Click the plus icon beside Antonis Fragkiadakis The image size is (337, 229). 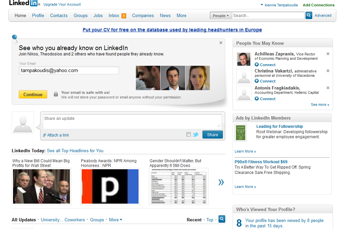coord(257,98)
